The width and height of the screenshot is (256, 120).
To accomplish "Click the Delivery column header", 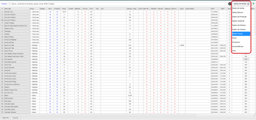I will coord(161,9).
